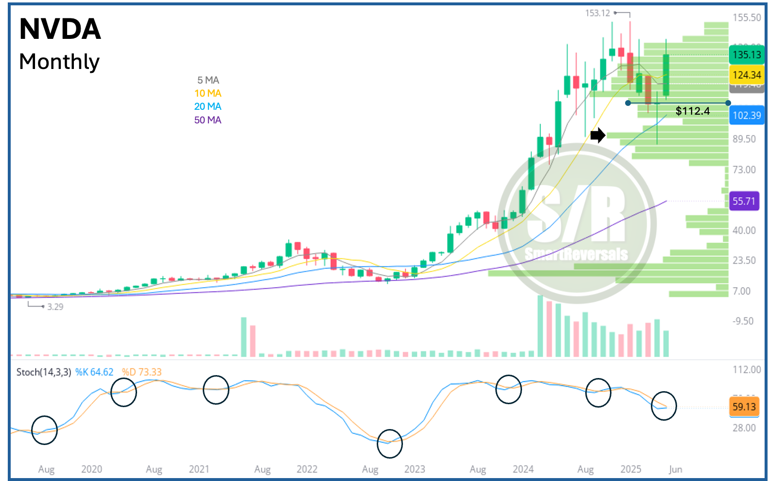Click the 2024 time axis label
This screenshot has width=768, height=481.
[x=523, y=469]
